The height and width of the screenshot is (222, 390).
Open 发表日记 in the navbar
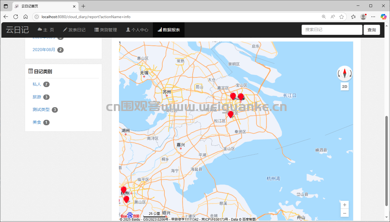pyautogui.click(x=74, y=30)
